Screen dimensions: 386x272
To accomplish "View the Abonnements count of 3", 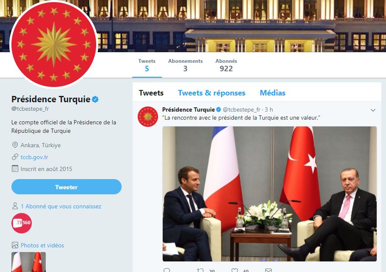I will [185, 65].
